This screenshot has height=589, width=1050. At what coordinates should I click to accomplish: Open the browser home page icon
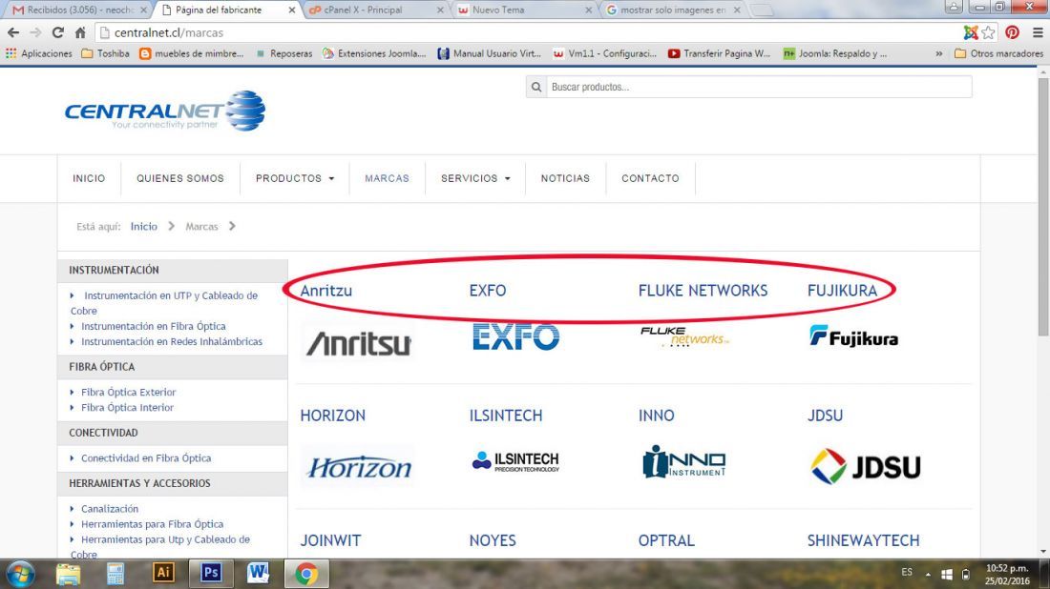pyautogui.click(x=80, y=32)
